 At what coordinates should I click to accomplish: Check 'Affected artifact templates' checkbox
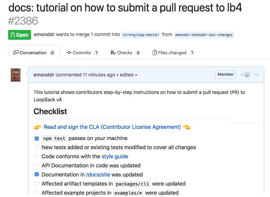click(x=37, y=184)
